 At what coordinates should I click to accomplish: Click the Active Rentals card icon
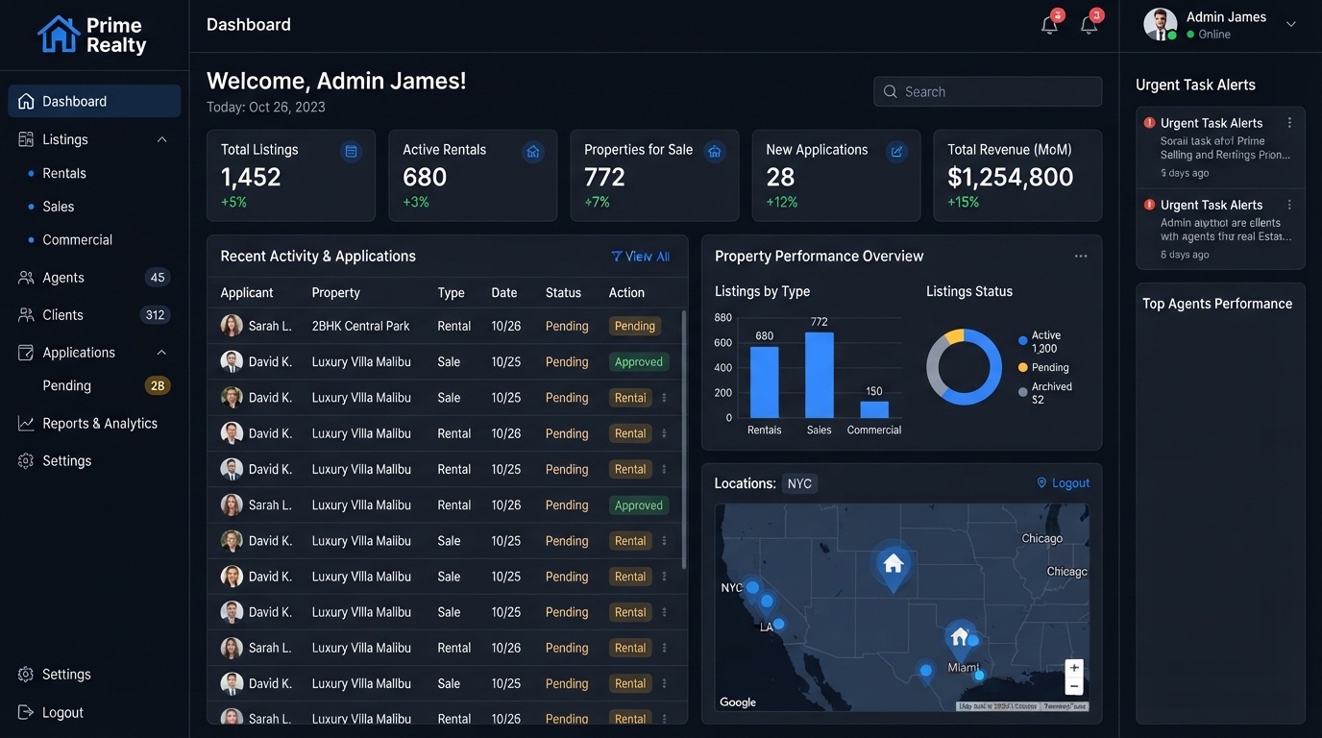point(533,151)
